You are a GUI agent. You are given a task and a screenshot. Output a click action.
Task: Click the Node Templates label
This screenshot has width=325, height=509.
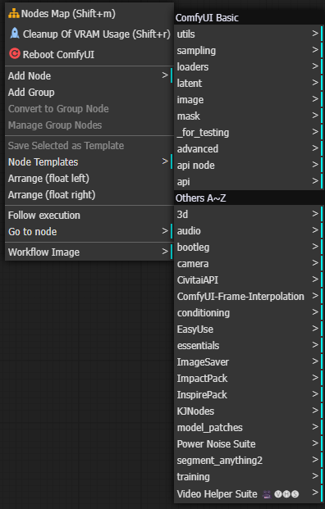[x=43, y=162]
